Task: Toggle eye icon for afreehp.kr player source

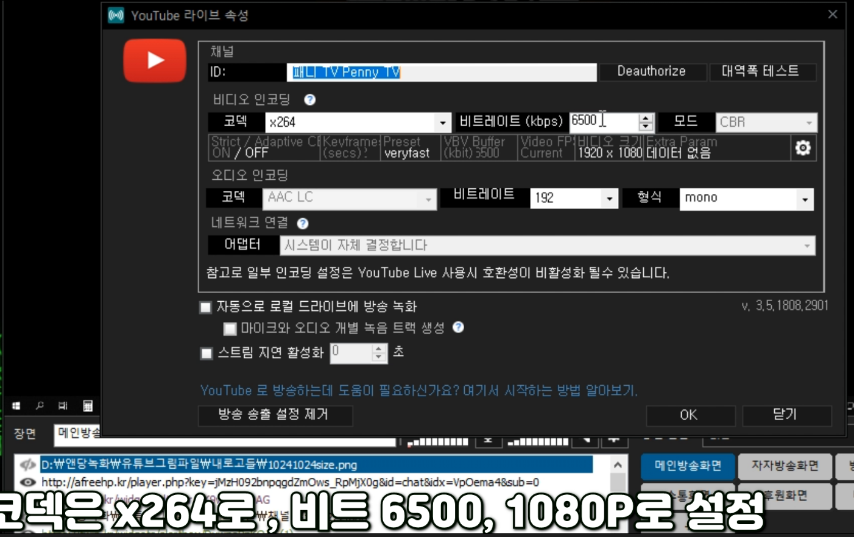Action: [x=28, y=482]
